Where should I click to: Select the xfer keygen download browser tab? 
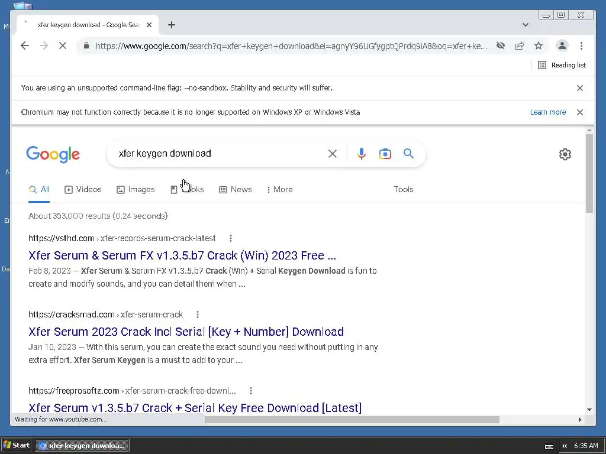pyautogui.click(x=88, y=25)
